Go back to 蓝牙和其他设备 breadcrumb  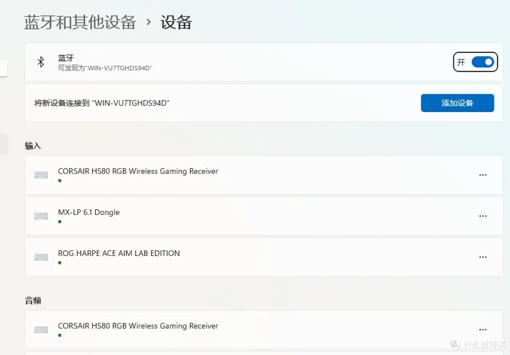point(80,23)
